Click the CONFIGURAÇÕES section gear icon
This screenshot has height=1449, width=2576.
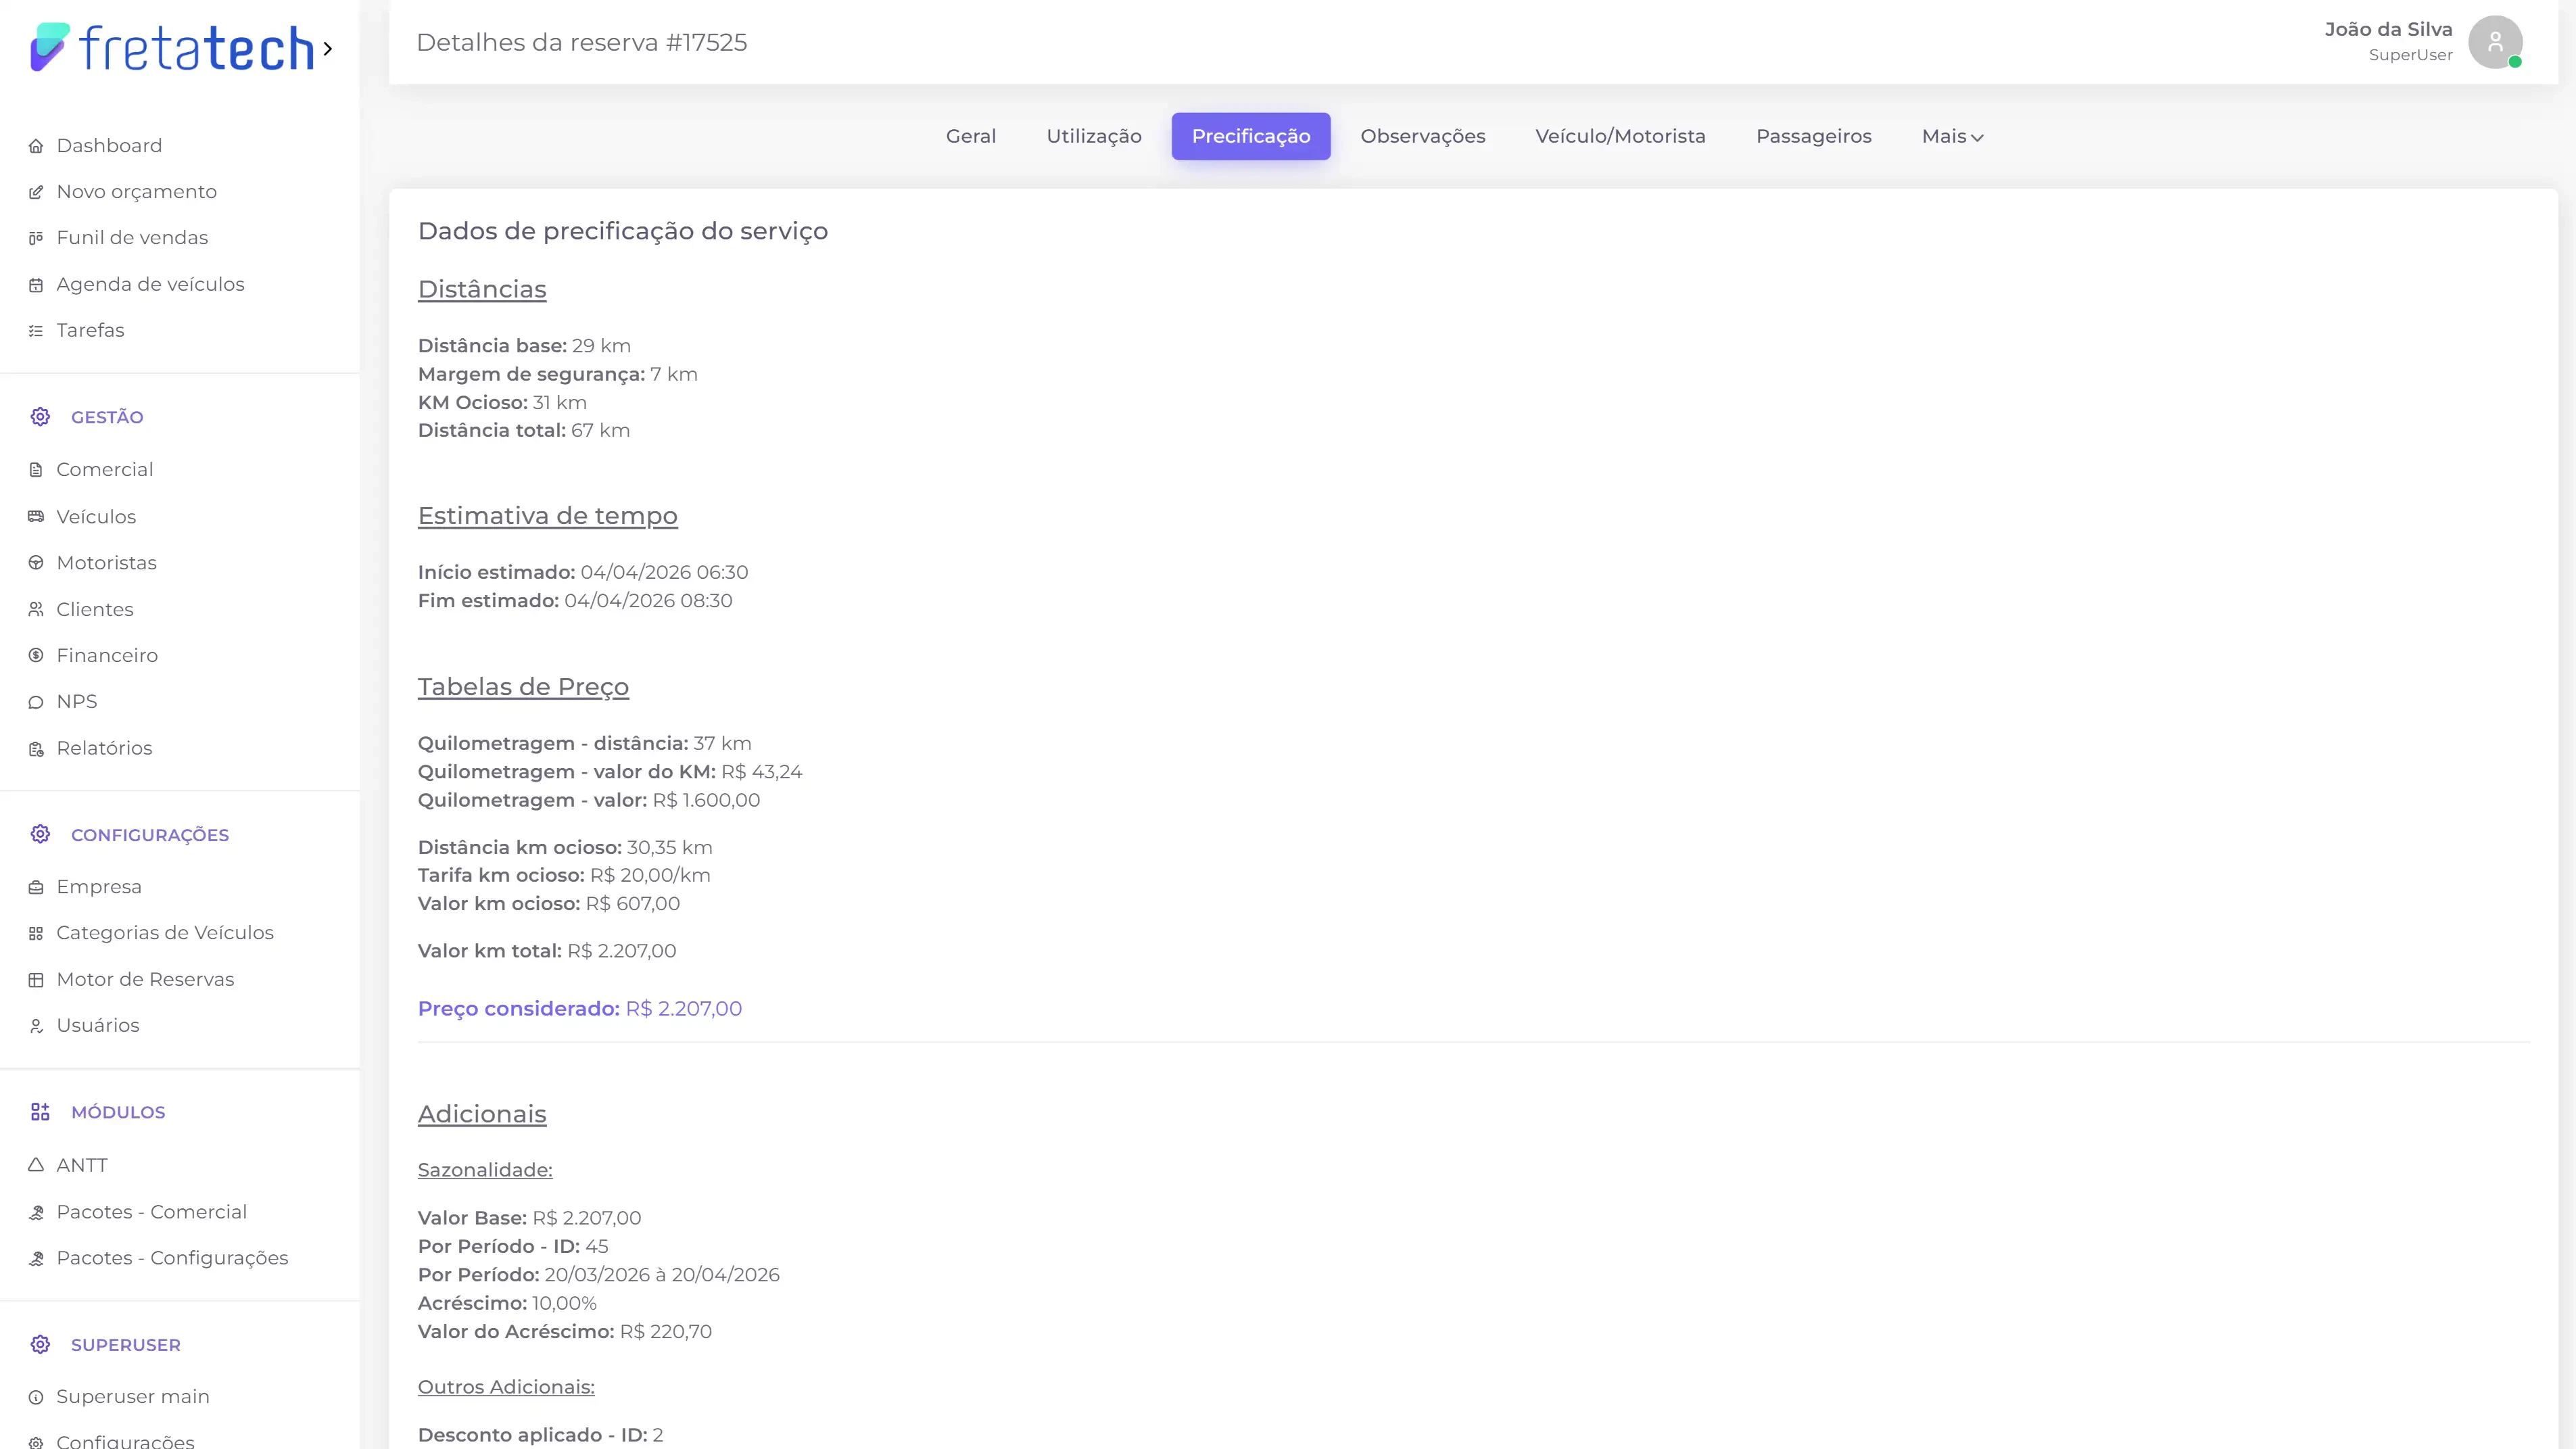point(40,835)
